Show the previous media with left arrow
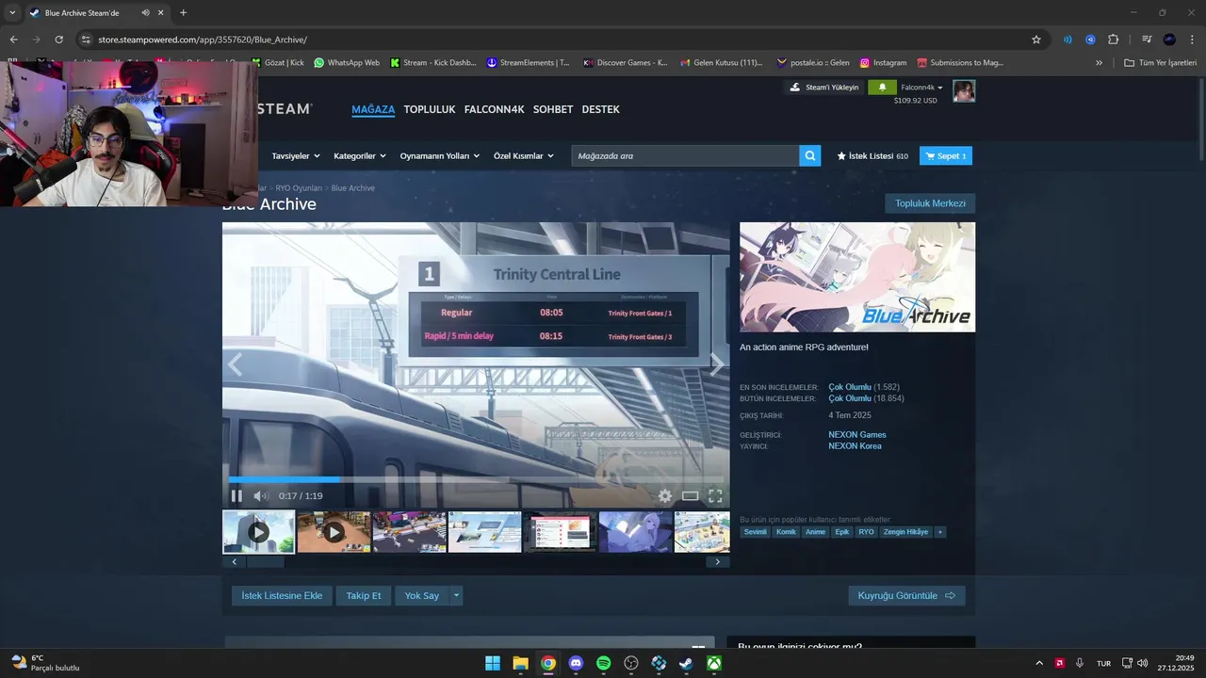This screenshot has width=1206, height=678. click(235, 364)
